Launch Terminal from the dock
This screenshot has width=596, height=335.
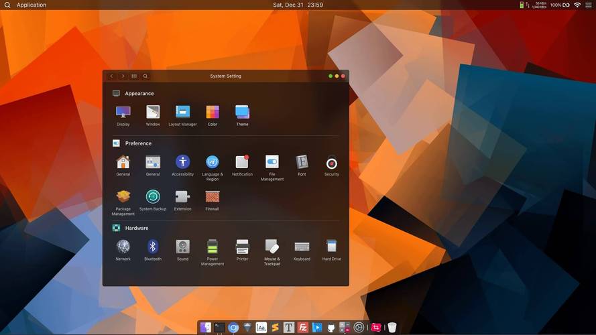[x=219, y=328]
